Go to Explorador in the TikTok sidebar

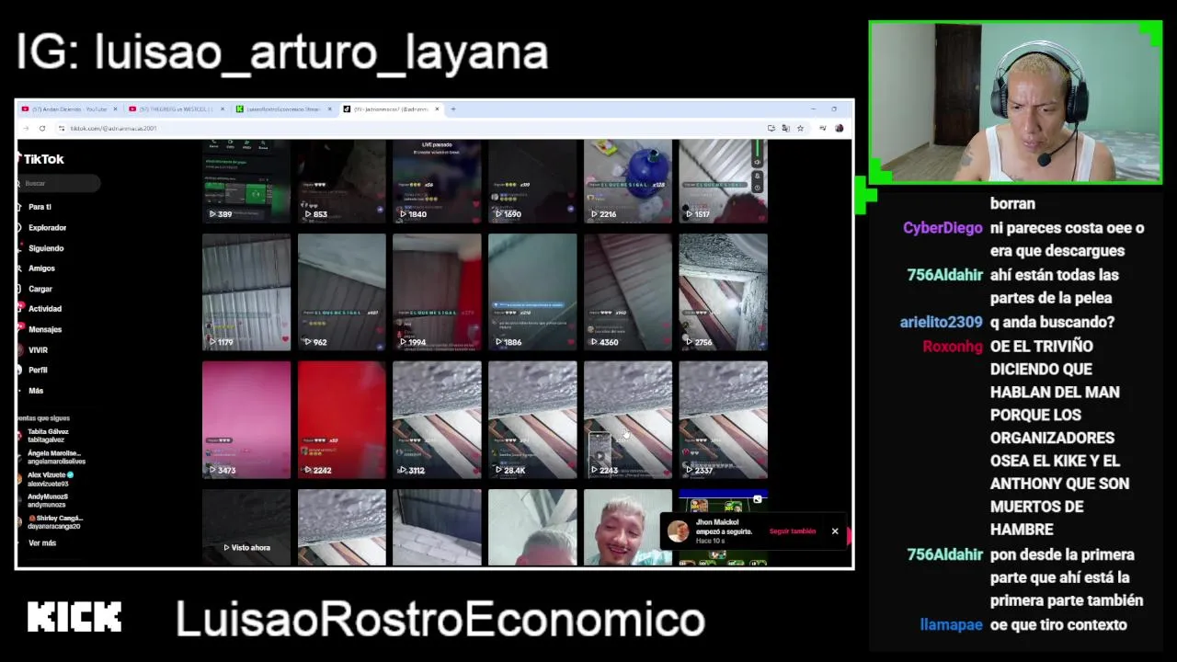coord(46,228)
